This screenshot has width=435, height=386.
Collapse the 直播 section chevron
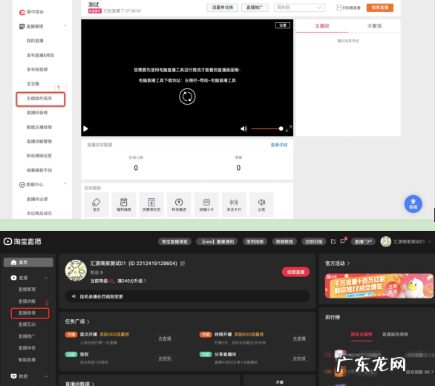tap(46, 278)
